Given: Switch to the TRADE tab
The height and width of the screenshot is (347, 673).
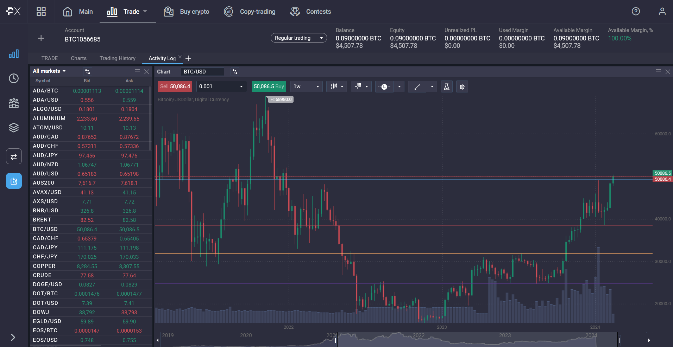Looking at the screenshot, I should [x=50, y=58].
